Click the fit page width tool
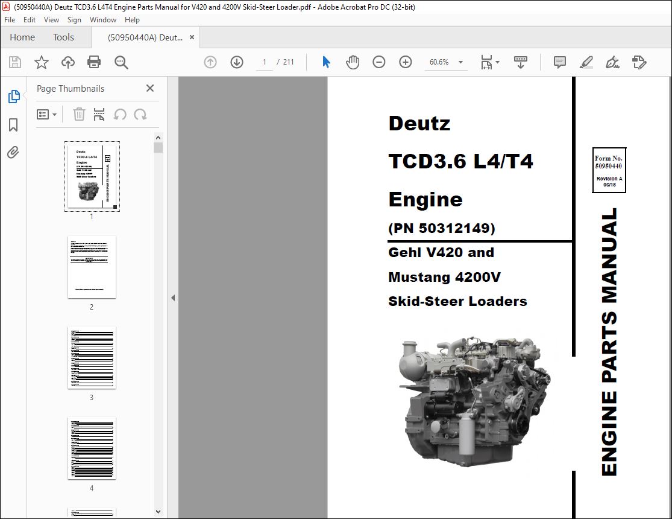Screen dimensions: 672x519 click(x=486, y=62)
